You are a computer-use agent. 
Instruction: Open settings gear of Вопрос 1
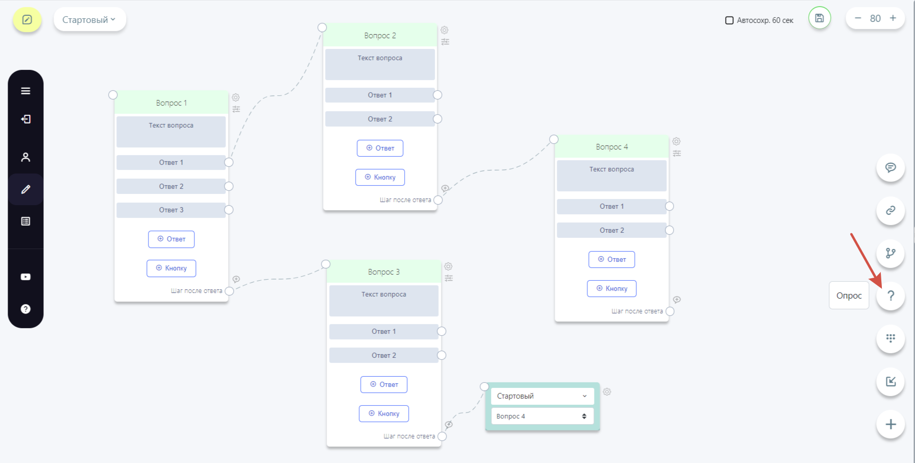236,97
